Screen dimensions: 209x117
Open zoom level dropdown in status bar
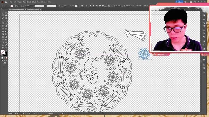(15, 113)
